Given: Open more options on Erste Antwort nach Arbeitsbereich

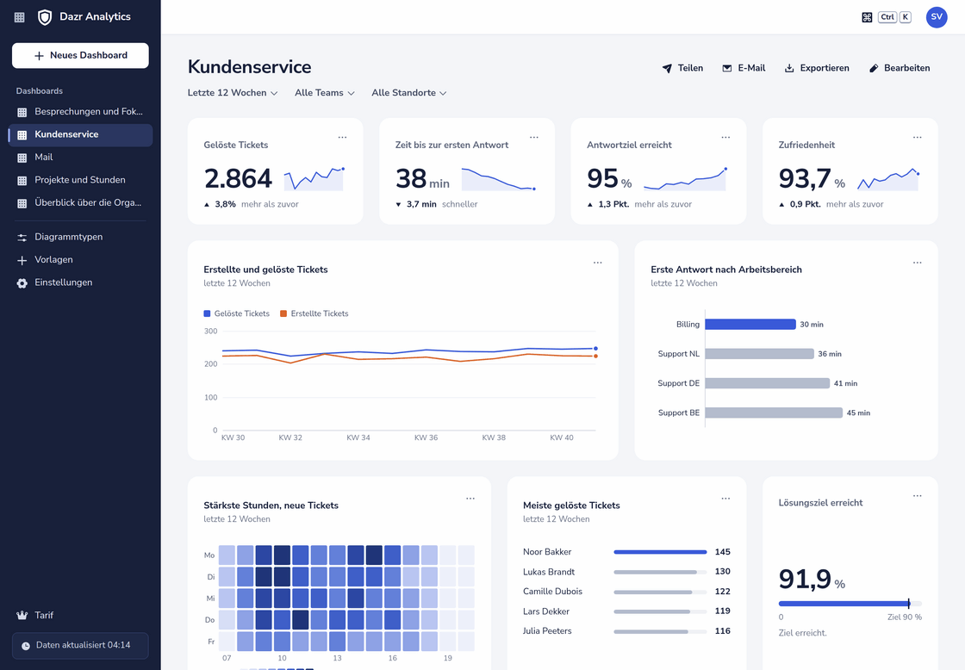Looking at the screenshot, I should [917, 263].
